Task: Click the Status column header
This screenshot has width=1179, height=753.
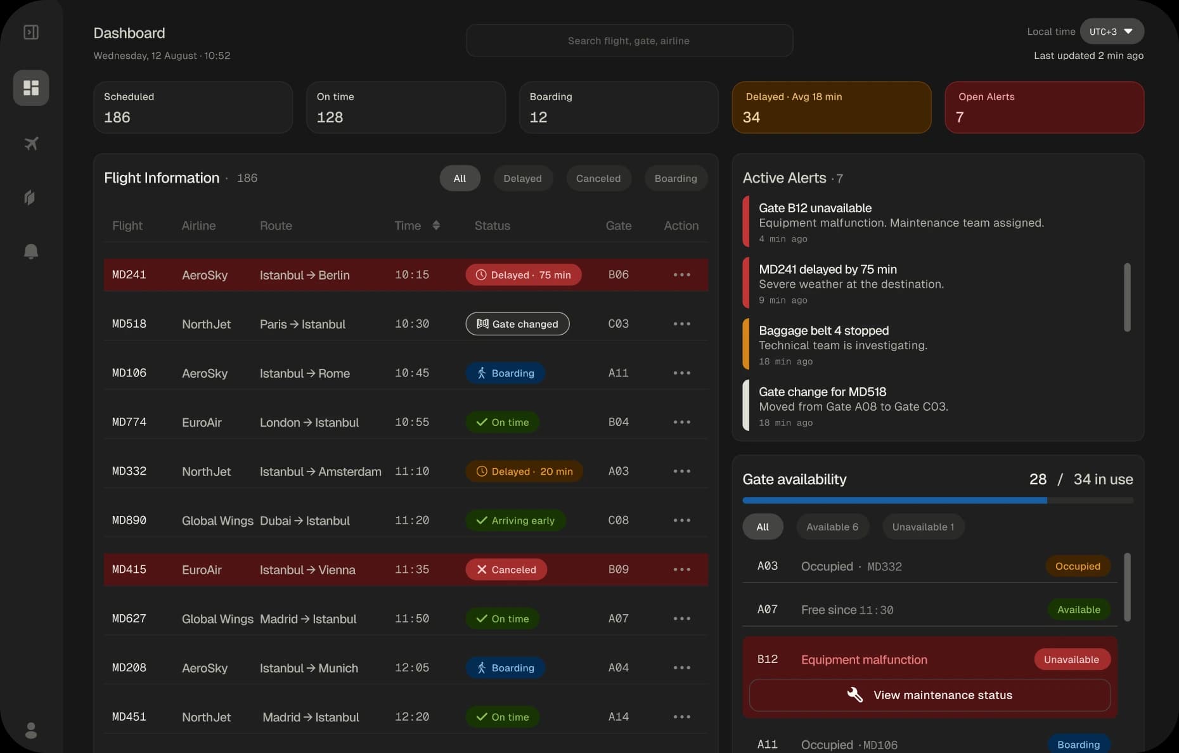Action: pos(493,226)
